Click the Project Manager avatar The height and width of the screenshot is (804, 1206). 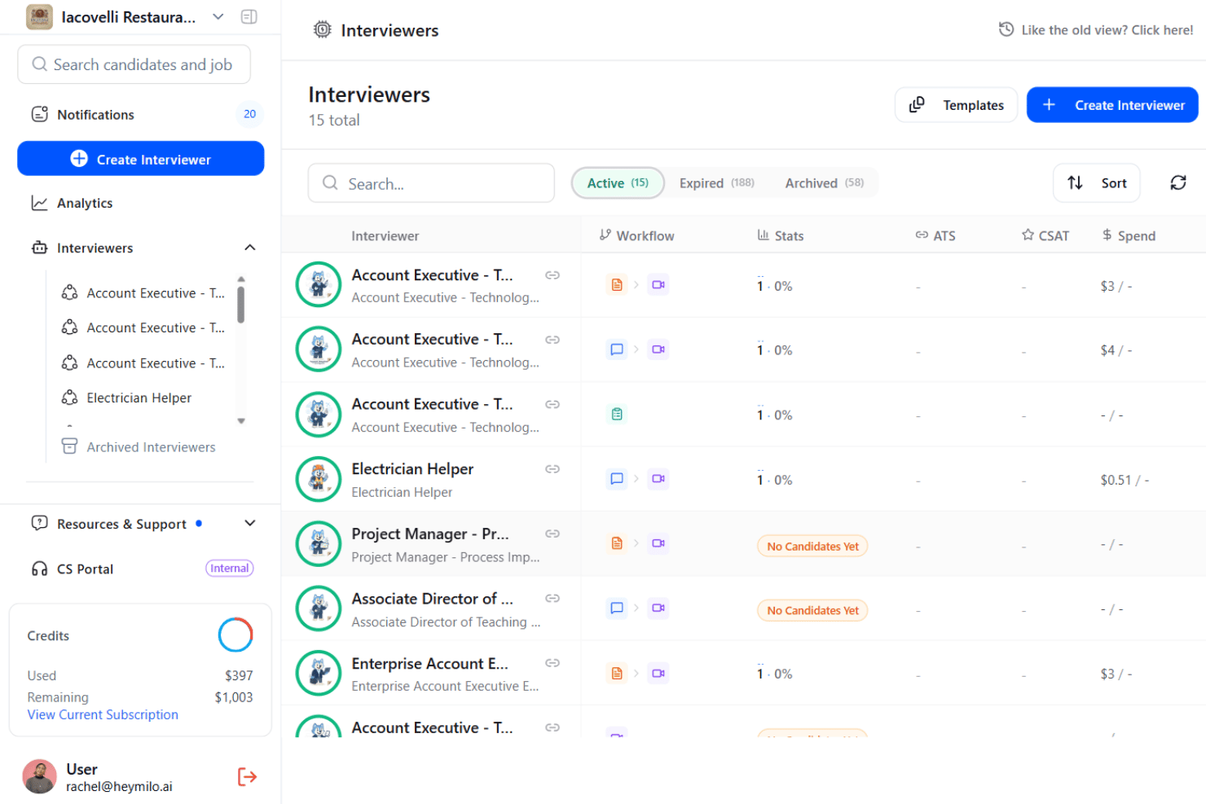pyautogui.click(x=319, y=543)
